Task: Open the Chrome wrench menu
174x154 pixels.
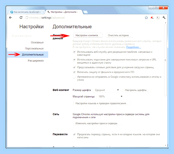Action: [164, 17]
